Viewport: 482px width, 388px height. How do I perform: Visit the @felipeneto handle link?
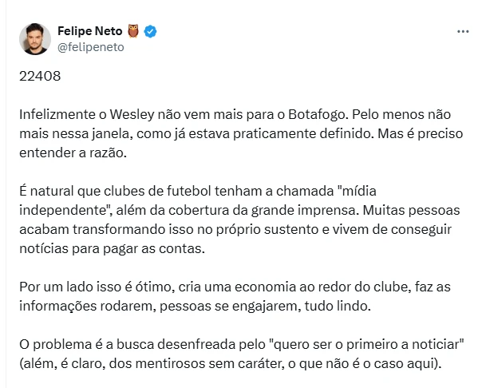[x=91, y=47]
